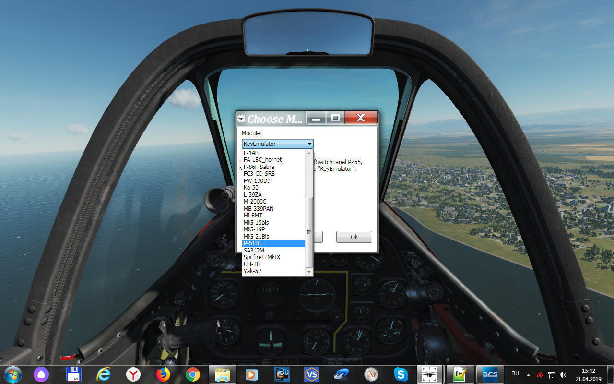Pick FC3-CD-SRS module entry
Image resolution: width=614 pixels, height=384 pixels.
point(273,174)
